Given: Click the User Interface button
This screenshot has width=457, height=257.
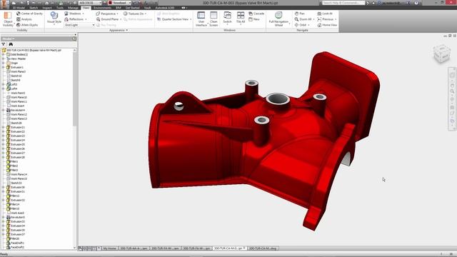Looking at the screenshot, I should (x=201, y=19).
